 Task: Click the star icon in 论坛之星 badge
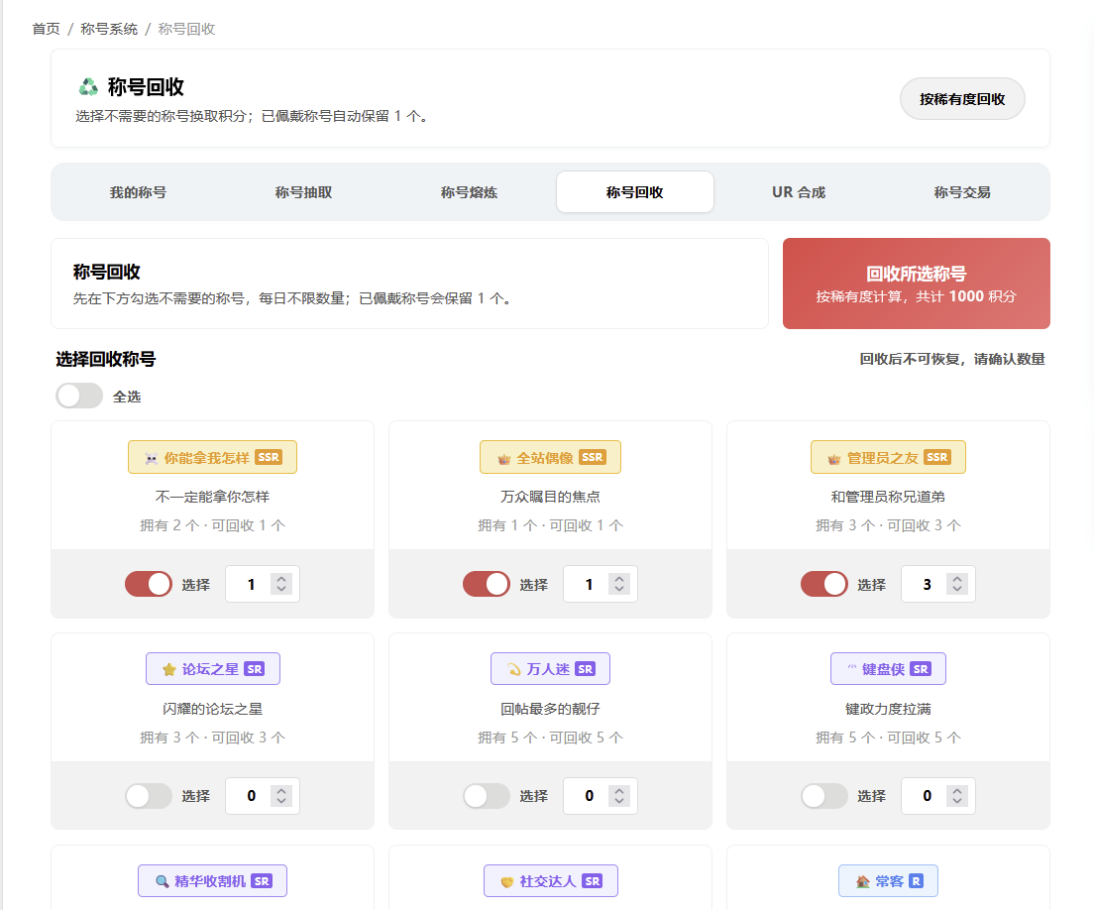point(168,670)
